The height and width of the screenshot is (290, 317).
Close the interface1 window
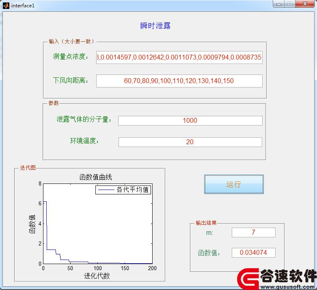pyautogui.click(x=305, y=4)
